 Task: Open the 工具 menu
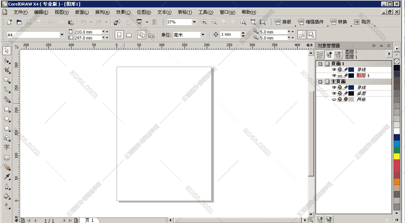207,12
